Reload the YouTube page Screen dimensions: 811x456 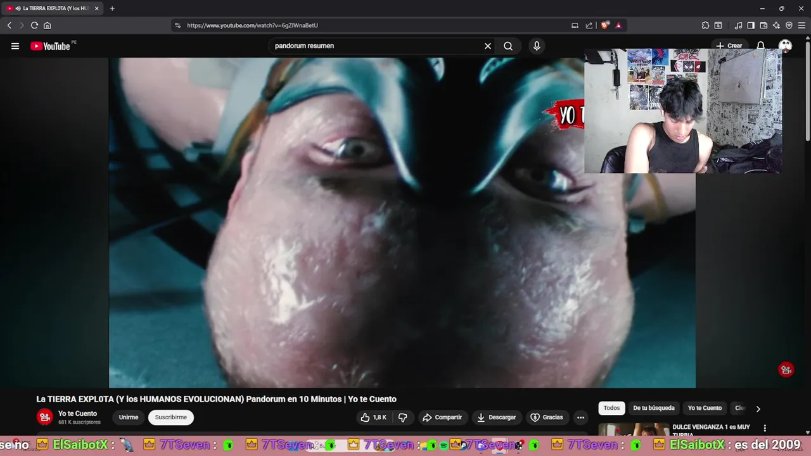point(34,25)
